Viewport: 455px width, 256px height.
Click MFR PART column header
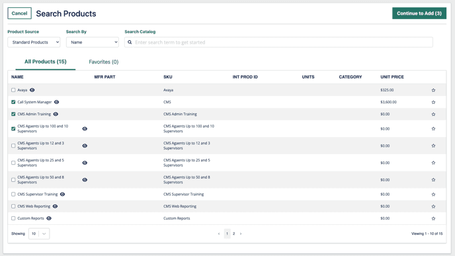104,77
